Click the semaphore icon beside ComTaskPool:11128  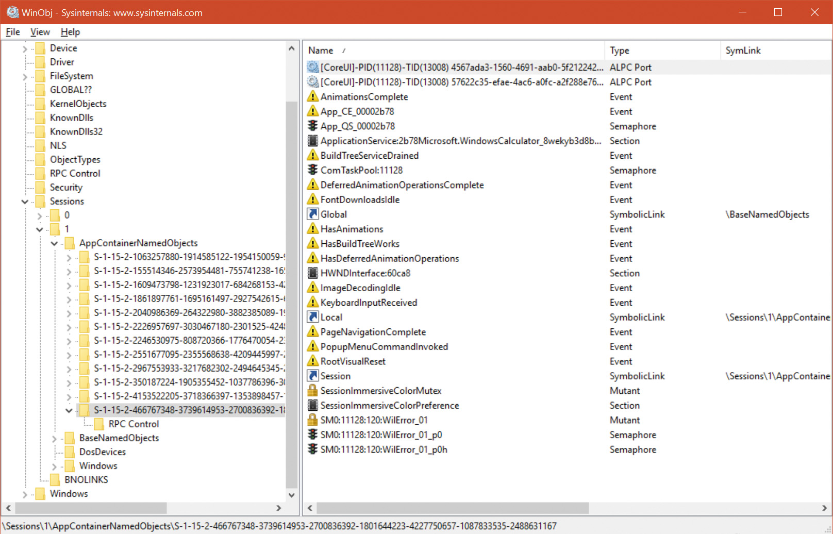coord(312,170)
